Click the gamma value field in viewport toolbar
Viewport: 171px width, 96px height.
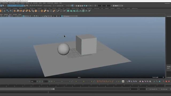[59, 16]
